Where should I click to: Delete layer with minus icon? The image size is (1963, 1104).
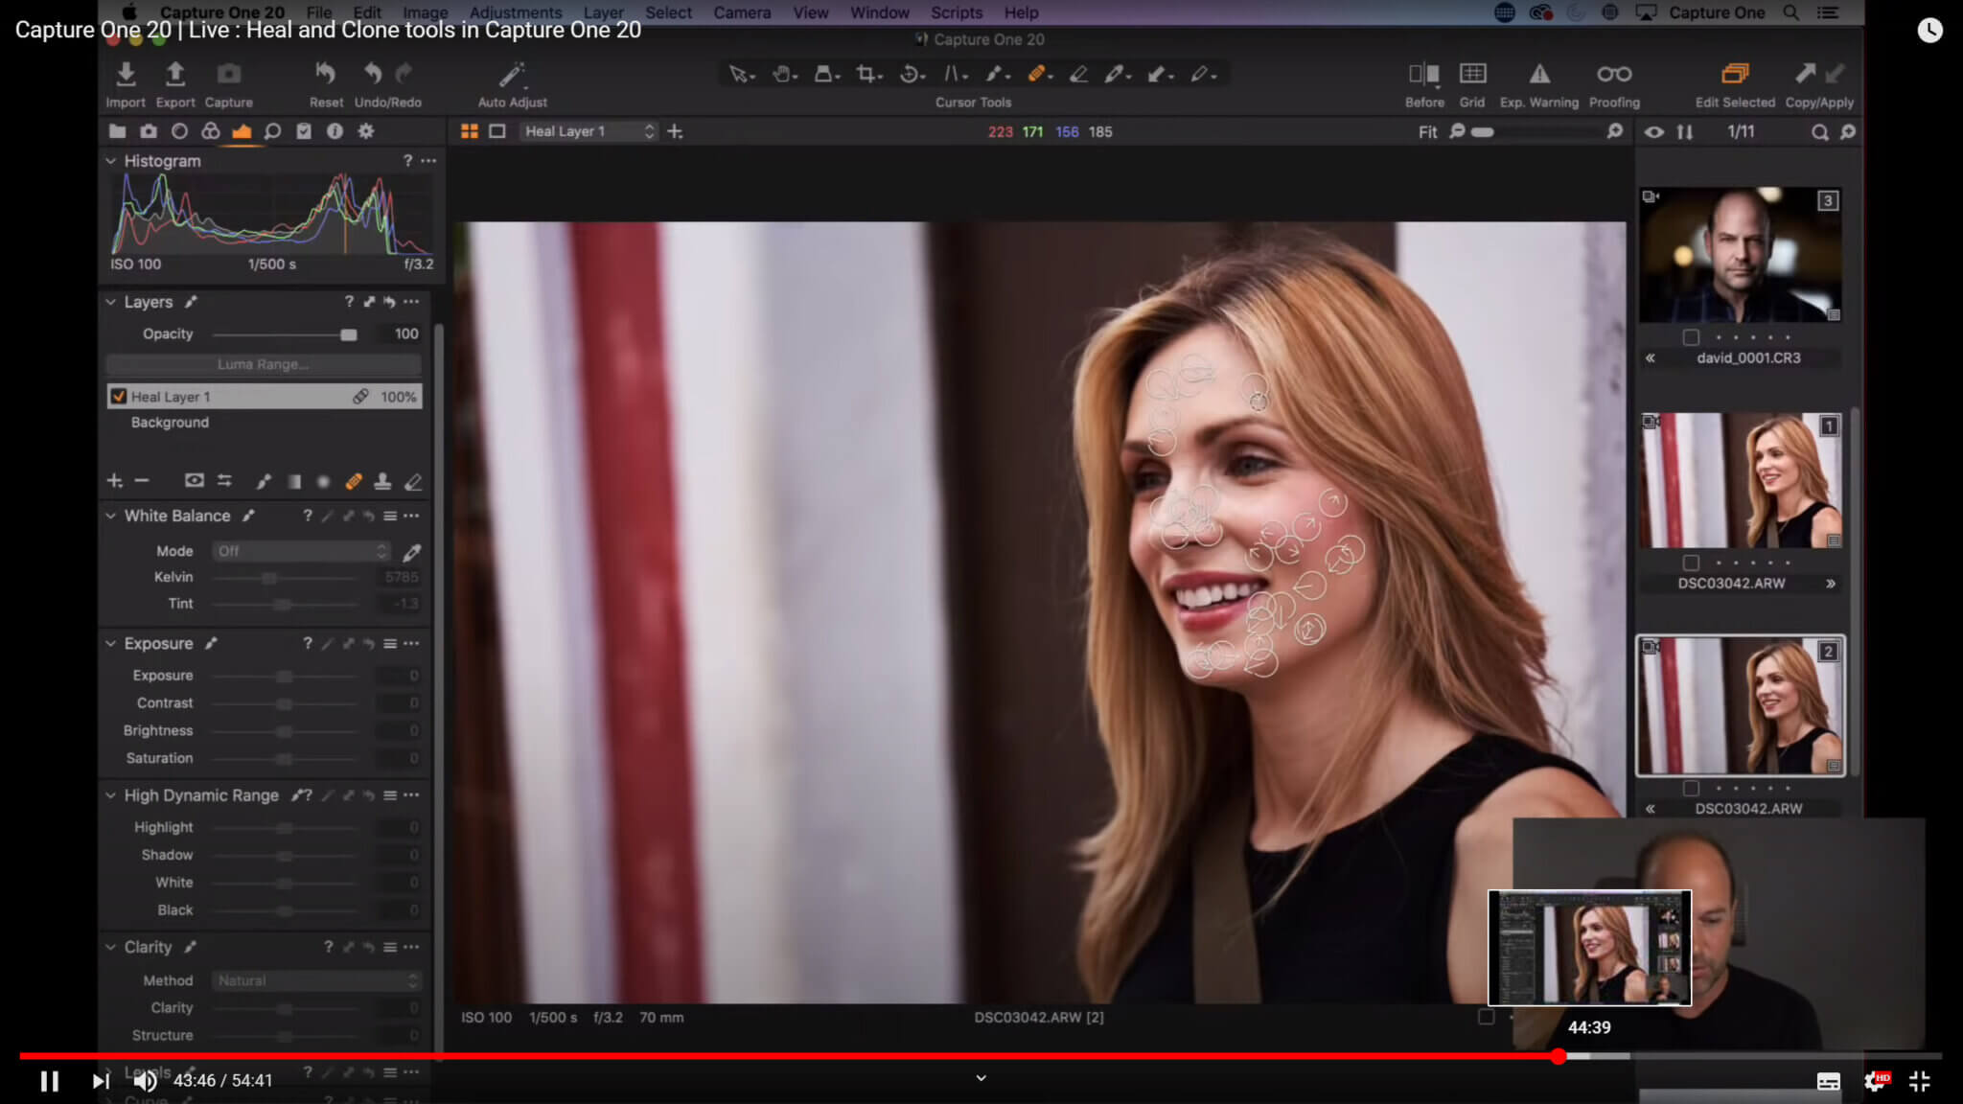tap(142, 480)
